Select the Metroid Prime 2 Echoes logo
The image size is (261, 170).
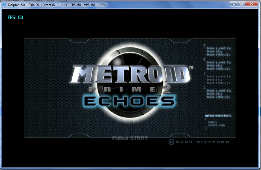pos(128,82)
